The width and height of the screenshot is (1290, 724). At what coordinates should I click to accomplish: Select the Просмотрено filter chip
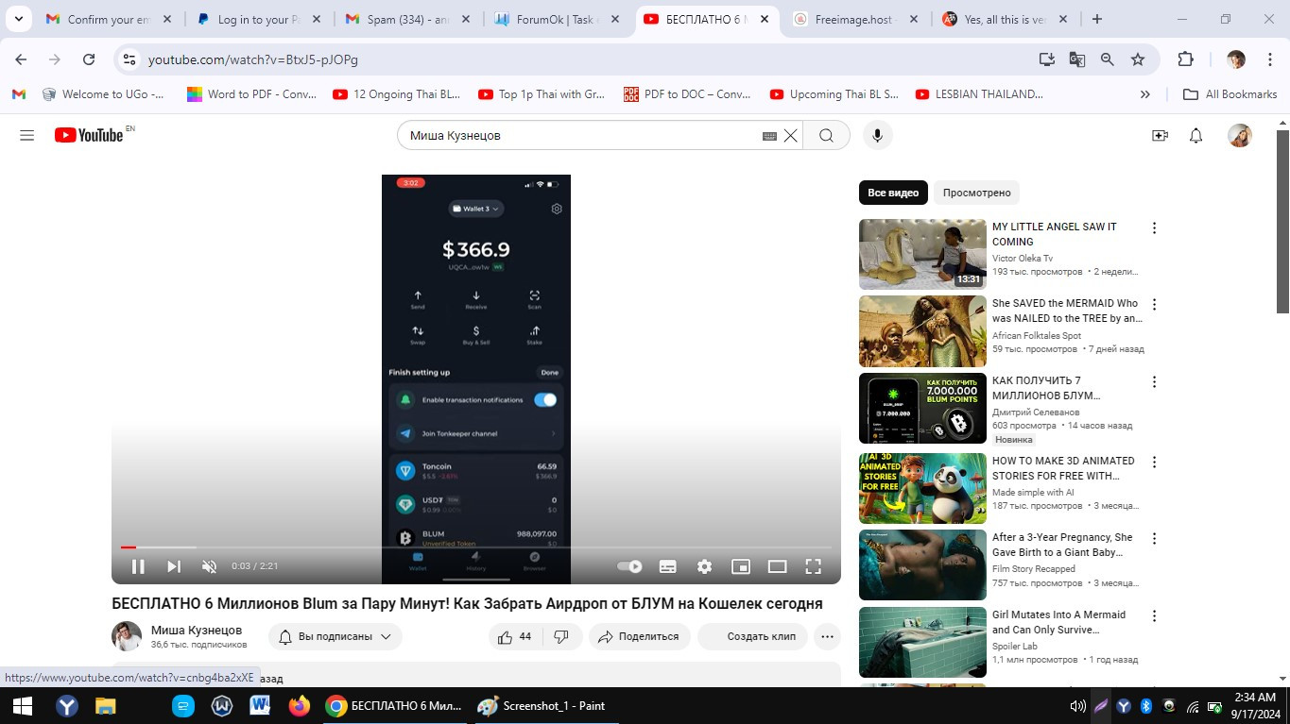976,193
